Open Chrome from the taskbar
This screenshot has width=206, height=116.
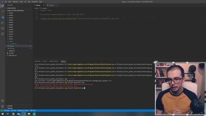click(13, 114)
